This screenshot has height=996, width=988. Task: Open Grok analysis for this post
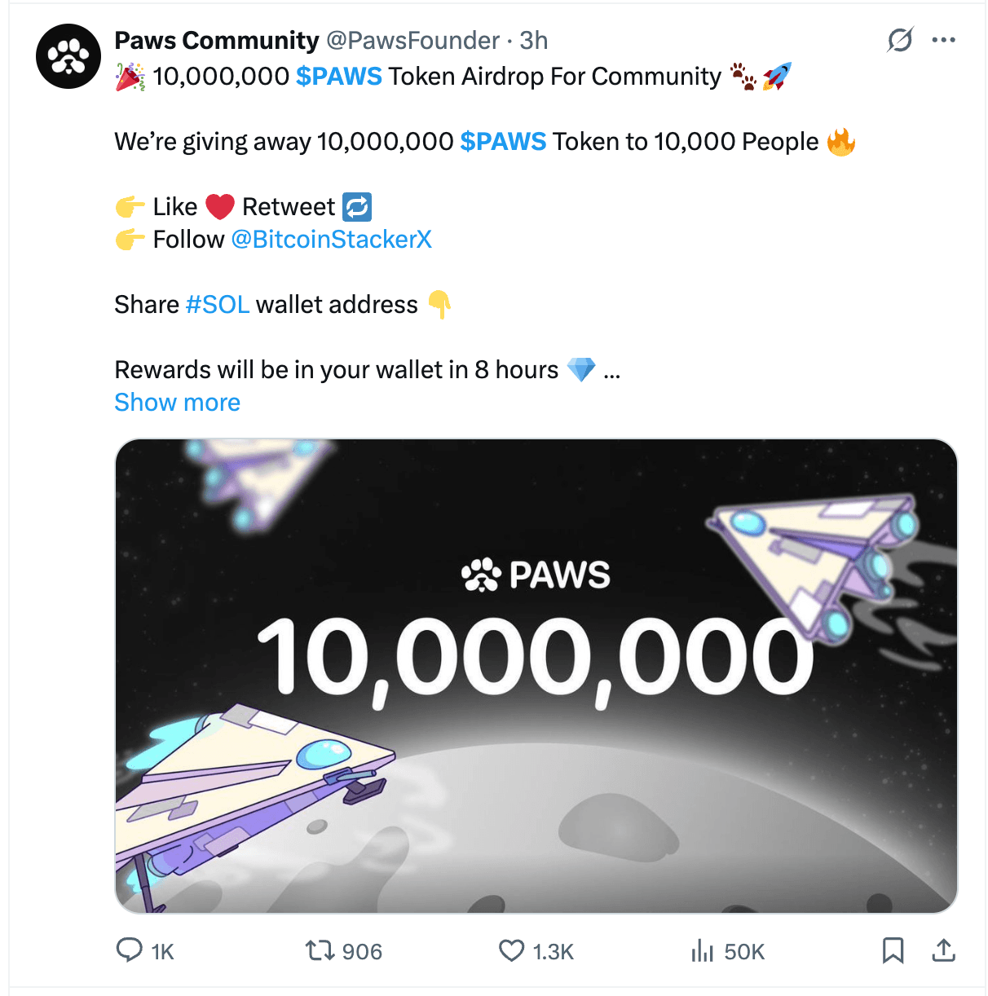(899, 39)
